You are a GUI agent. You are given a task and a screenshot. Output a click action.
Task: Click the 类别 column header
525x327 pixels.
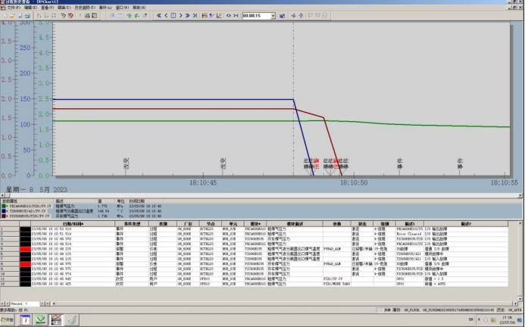click(x=163, y=223)
